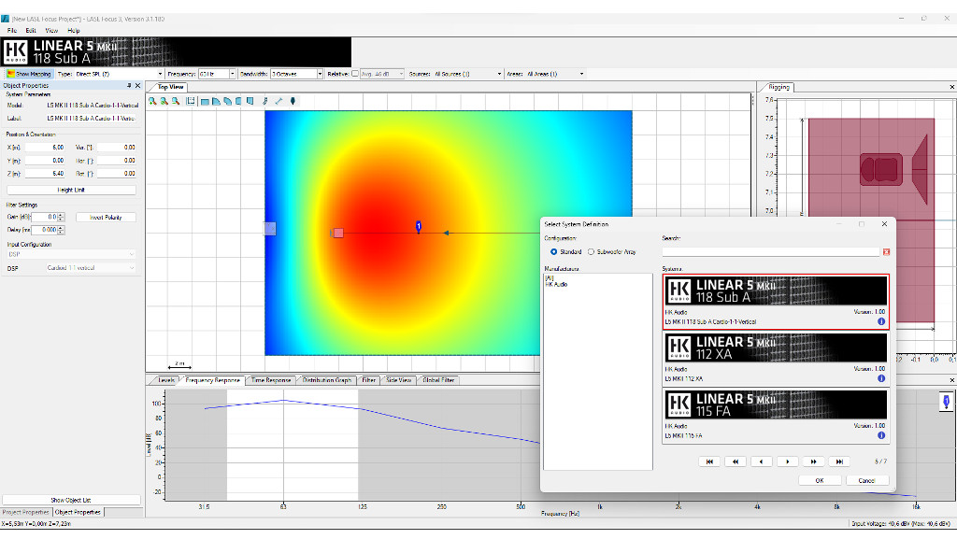Switch to the Time Response tab
The image size is (957, 539).
271,380
